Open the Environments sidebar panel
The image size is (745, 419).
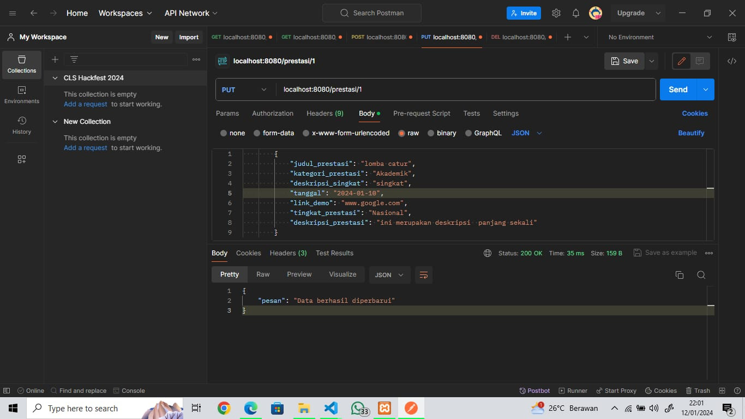point(22,95)
